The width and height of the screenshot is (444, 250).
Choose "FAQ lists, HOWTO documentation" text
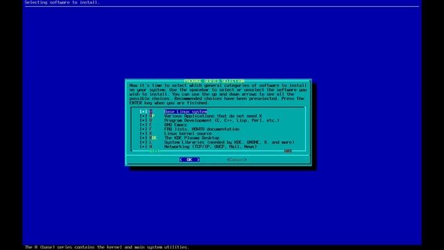[x=202, y=129]
